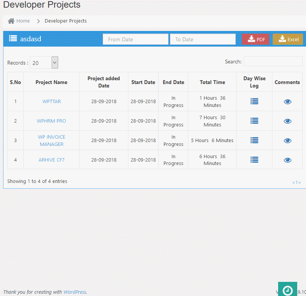Open the Day Wise Log for WPHRM PRO

click(254, 121)
